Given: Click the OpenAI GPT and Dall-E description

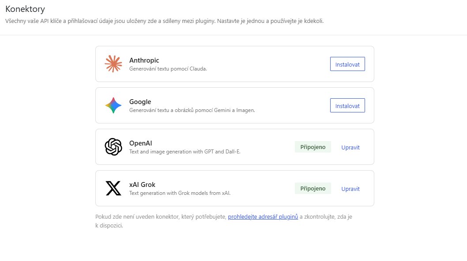Looking at the screenshot, I should [185, 152].
